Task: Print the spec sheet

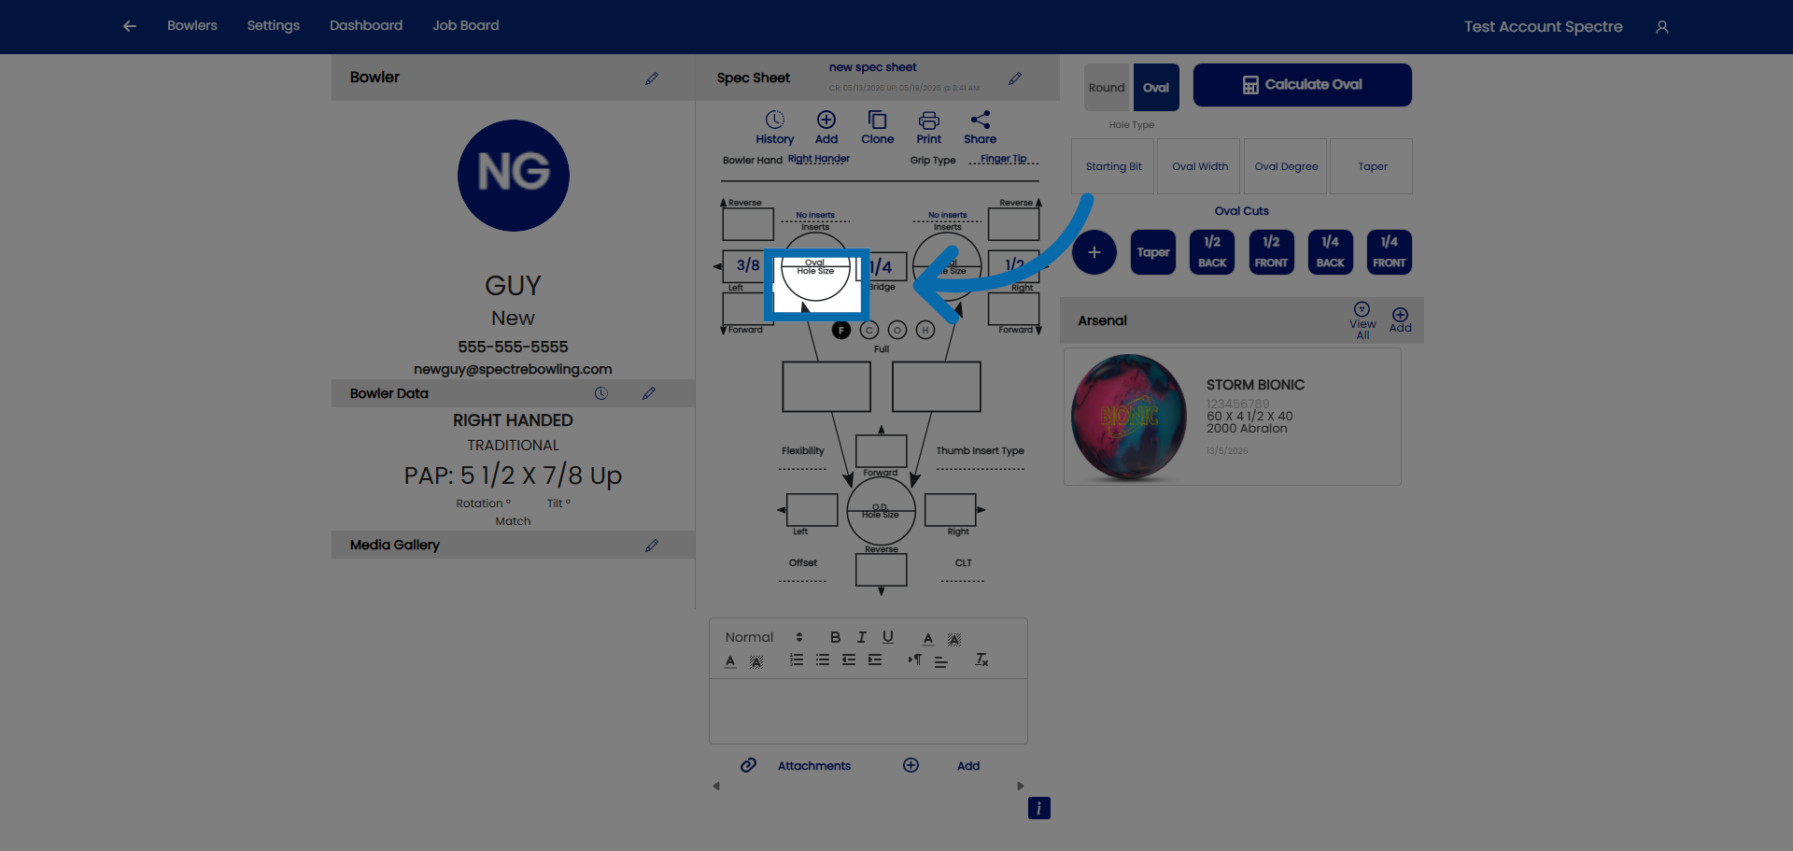Action: point(929,128)
